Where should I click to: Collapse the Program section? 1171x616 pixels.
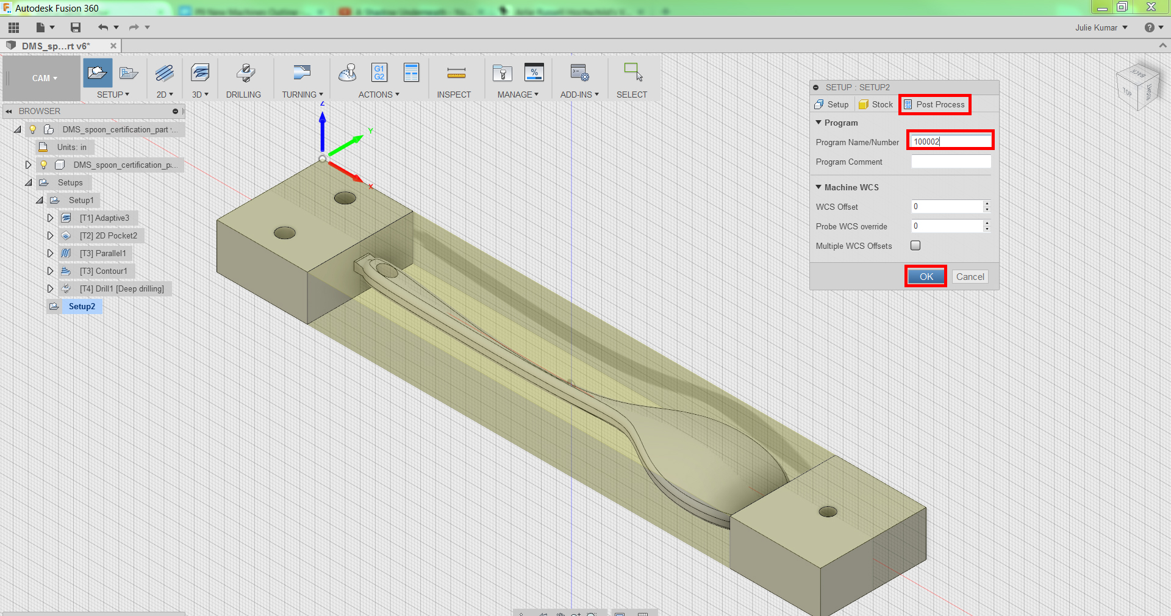(818, 123)
